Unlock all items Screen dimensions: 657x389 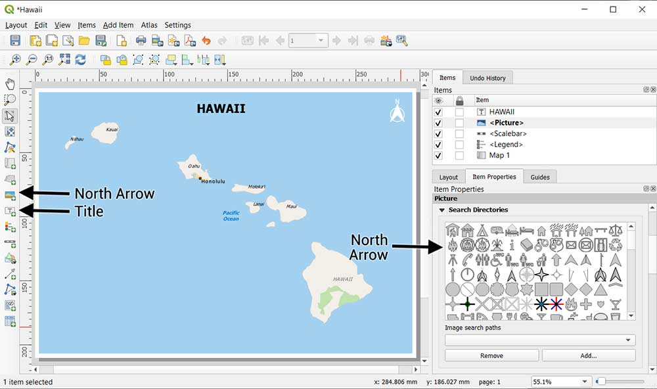pyautogui.click(x=122, y=60)
